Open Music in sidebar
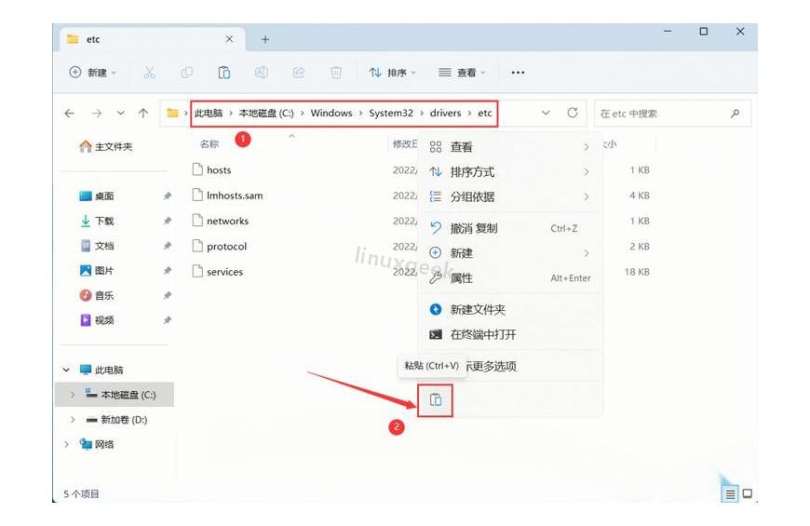 click(x=97, y=295)
